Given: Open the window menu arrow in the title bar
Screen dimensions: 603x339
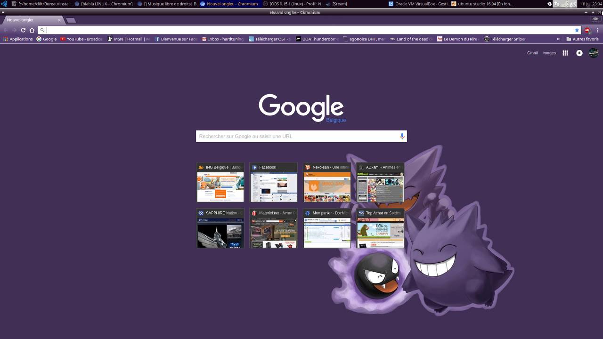Looking at the screenshot, I should (3, 12).
